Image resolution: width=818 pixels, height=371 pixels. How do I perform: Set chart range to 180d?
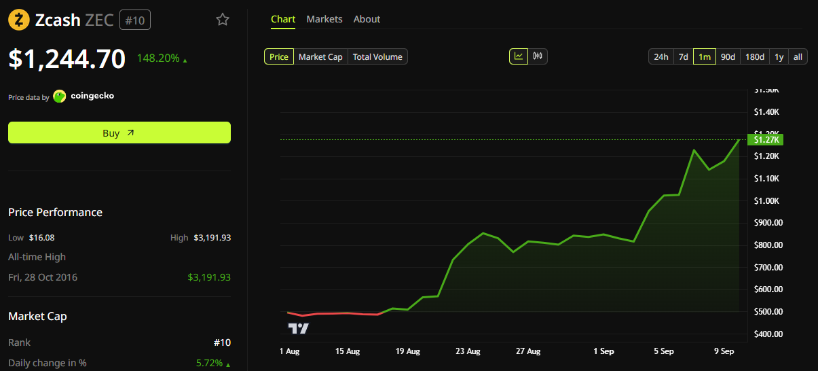754,56
